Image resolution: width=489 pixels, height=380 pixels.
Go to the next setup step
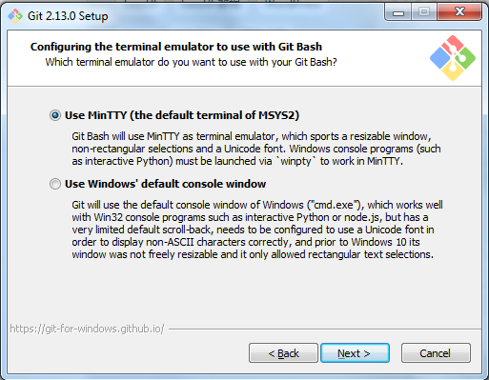tap(355, 353)
